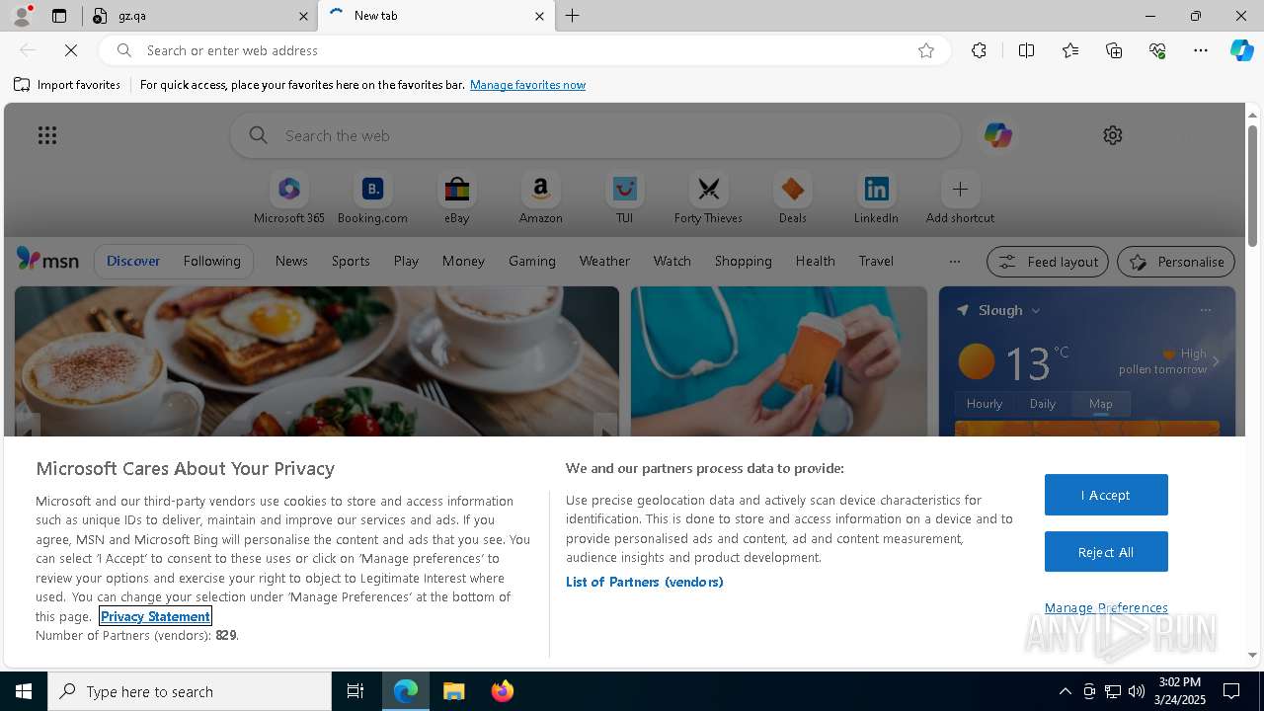The height and width of the screenshot is (711, 1264).
Task: Open the Extensions puzzle icon
Action: [979, 50]
